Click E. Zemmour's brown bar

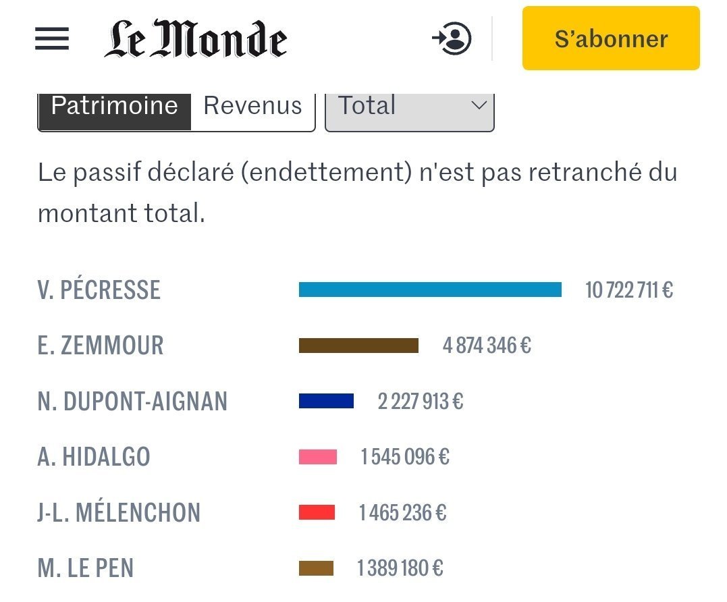[358, 346]
